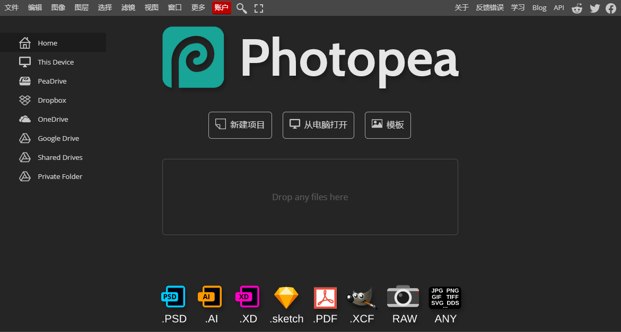Click the .XCF GIMP icon

(x=361, y=298)
